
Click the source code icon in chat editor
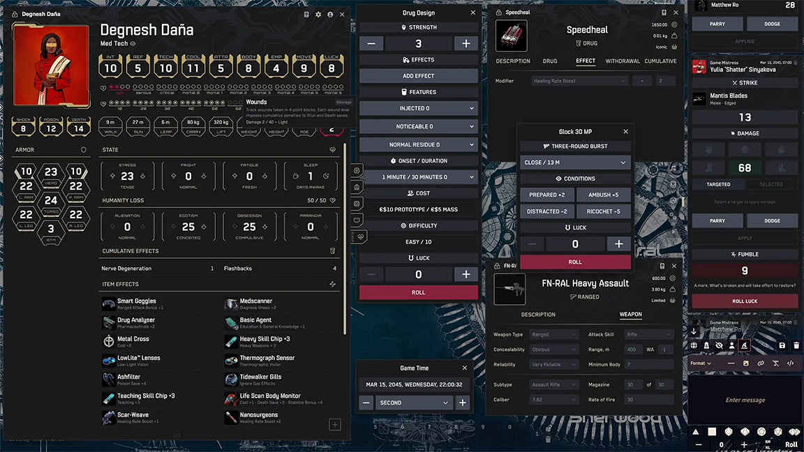(x=790, y=363)
